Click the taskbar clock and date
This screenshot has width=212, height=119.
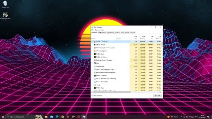pos(202,117)
